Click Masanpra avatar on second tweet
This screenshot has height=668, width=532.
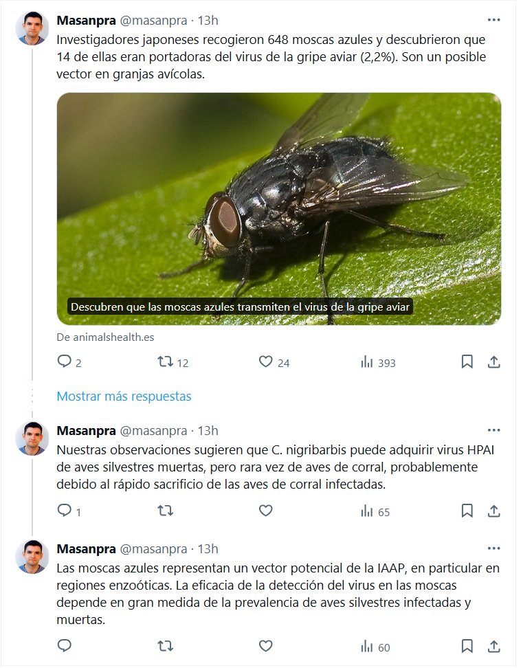[x=33, y=438]
